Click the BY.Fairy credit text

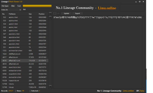(x=140, y=91)
